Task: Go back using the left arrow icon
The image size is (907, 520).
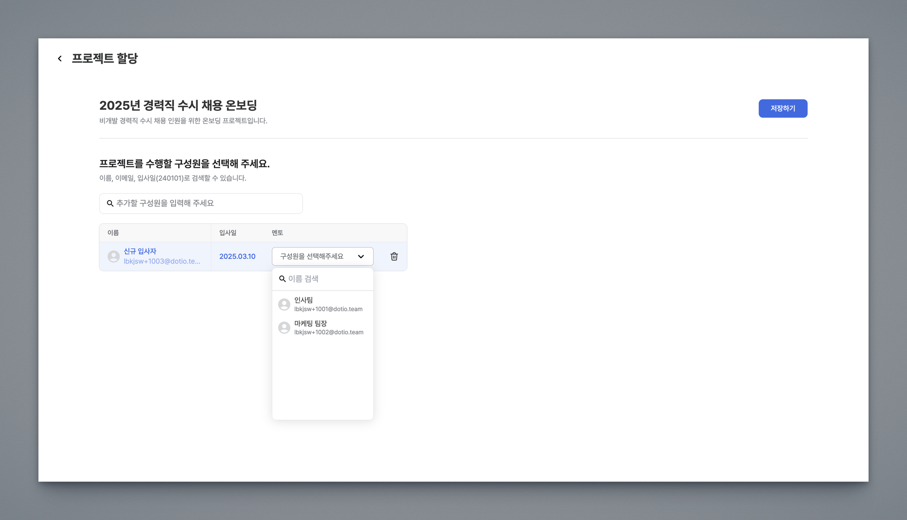Action: click(x=60, y=58)
